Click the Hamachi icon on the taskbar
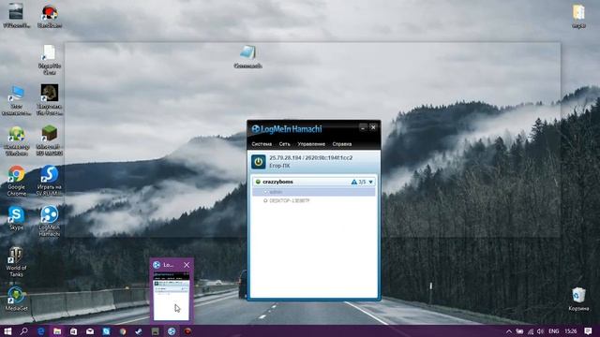 pos(172,331)
